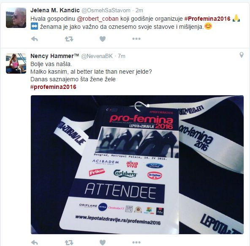Open Nency Hammer's profile picture
Viewport: 250px width, 246px height.
[x=16, y=64]
